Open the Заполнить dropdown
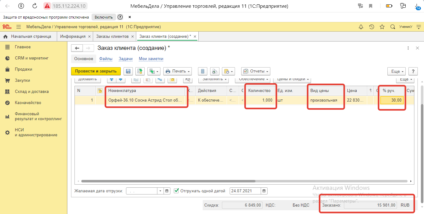The width and height of the screenshot is (424, 214). (x=214, y=79)
